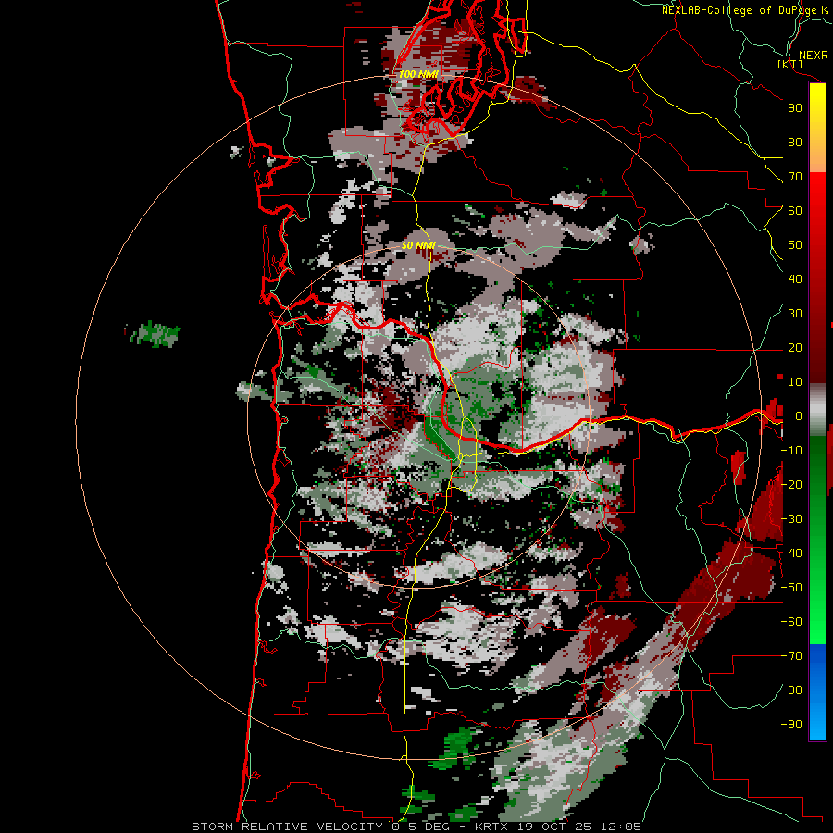Click the 30 value on velocity scale
833x833 pixels.
pyautogui.click(x=795, y=314)
